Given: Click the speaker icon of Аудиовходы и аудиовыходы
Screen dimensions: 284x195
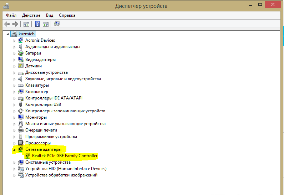Looking at the screenshot, I should pyautogui.click(x=21, y=47).
